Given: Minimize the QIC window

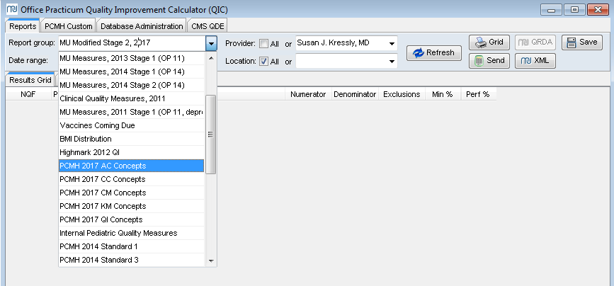Looking at the screenshot, I should 552,10.
